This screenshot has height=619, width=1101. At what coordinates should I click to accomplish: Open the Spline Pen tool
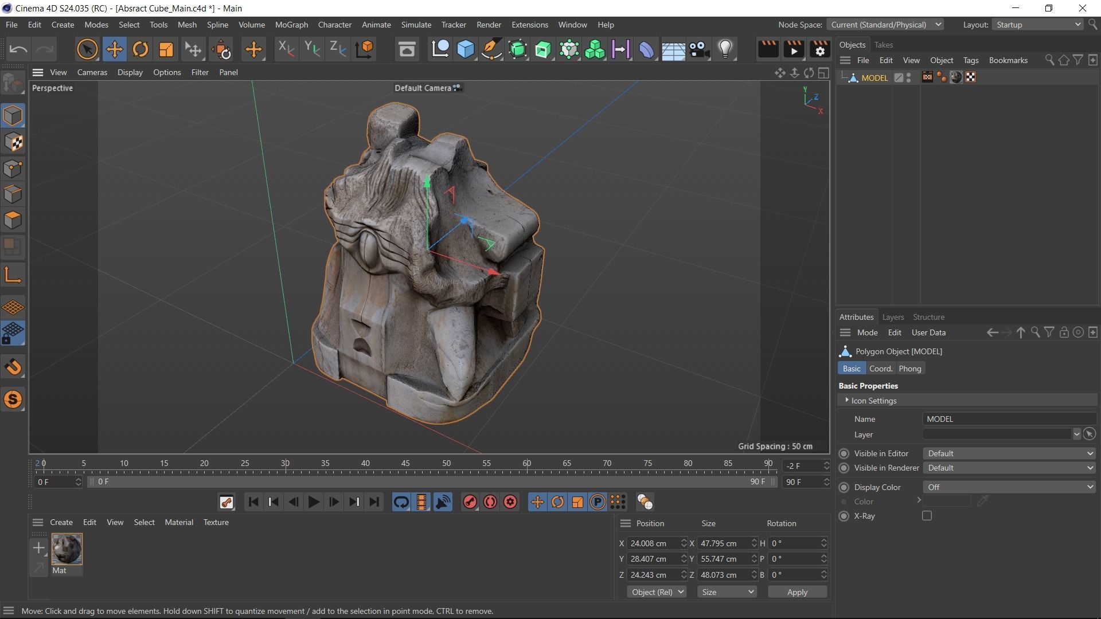pyautogui.click(x=491, y=49)
